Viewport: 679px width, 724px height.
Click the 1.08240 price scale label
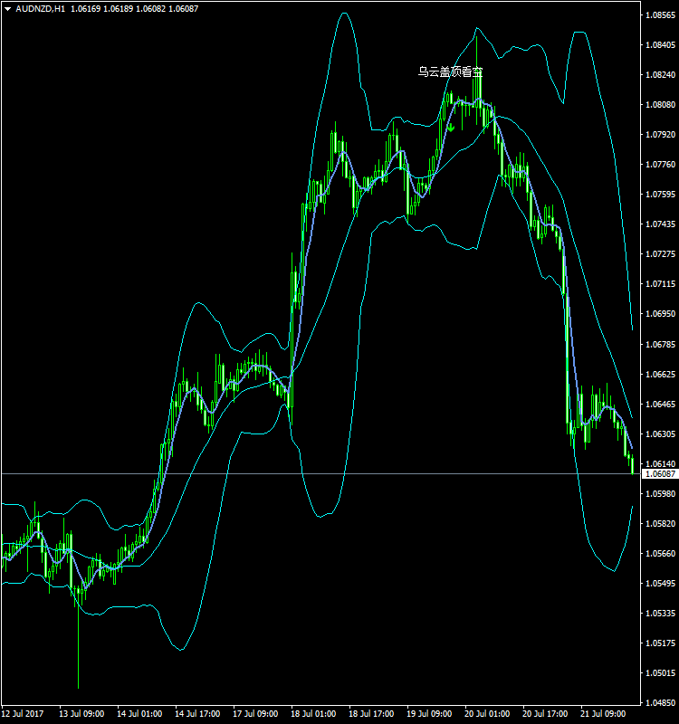pyautogui.click(x=661, y=75)
